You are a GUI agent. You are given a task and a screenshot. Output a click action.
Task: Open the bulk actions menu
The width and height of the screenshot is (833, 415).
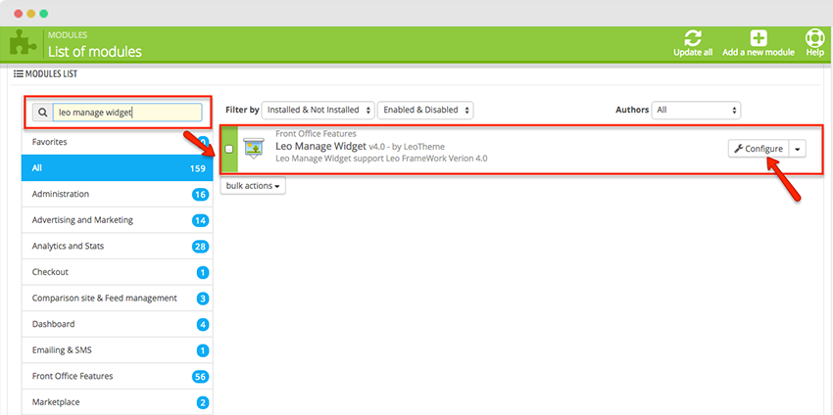[x=253, y=185]
